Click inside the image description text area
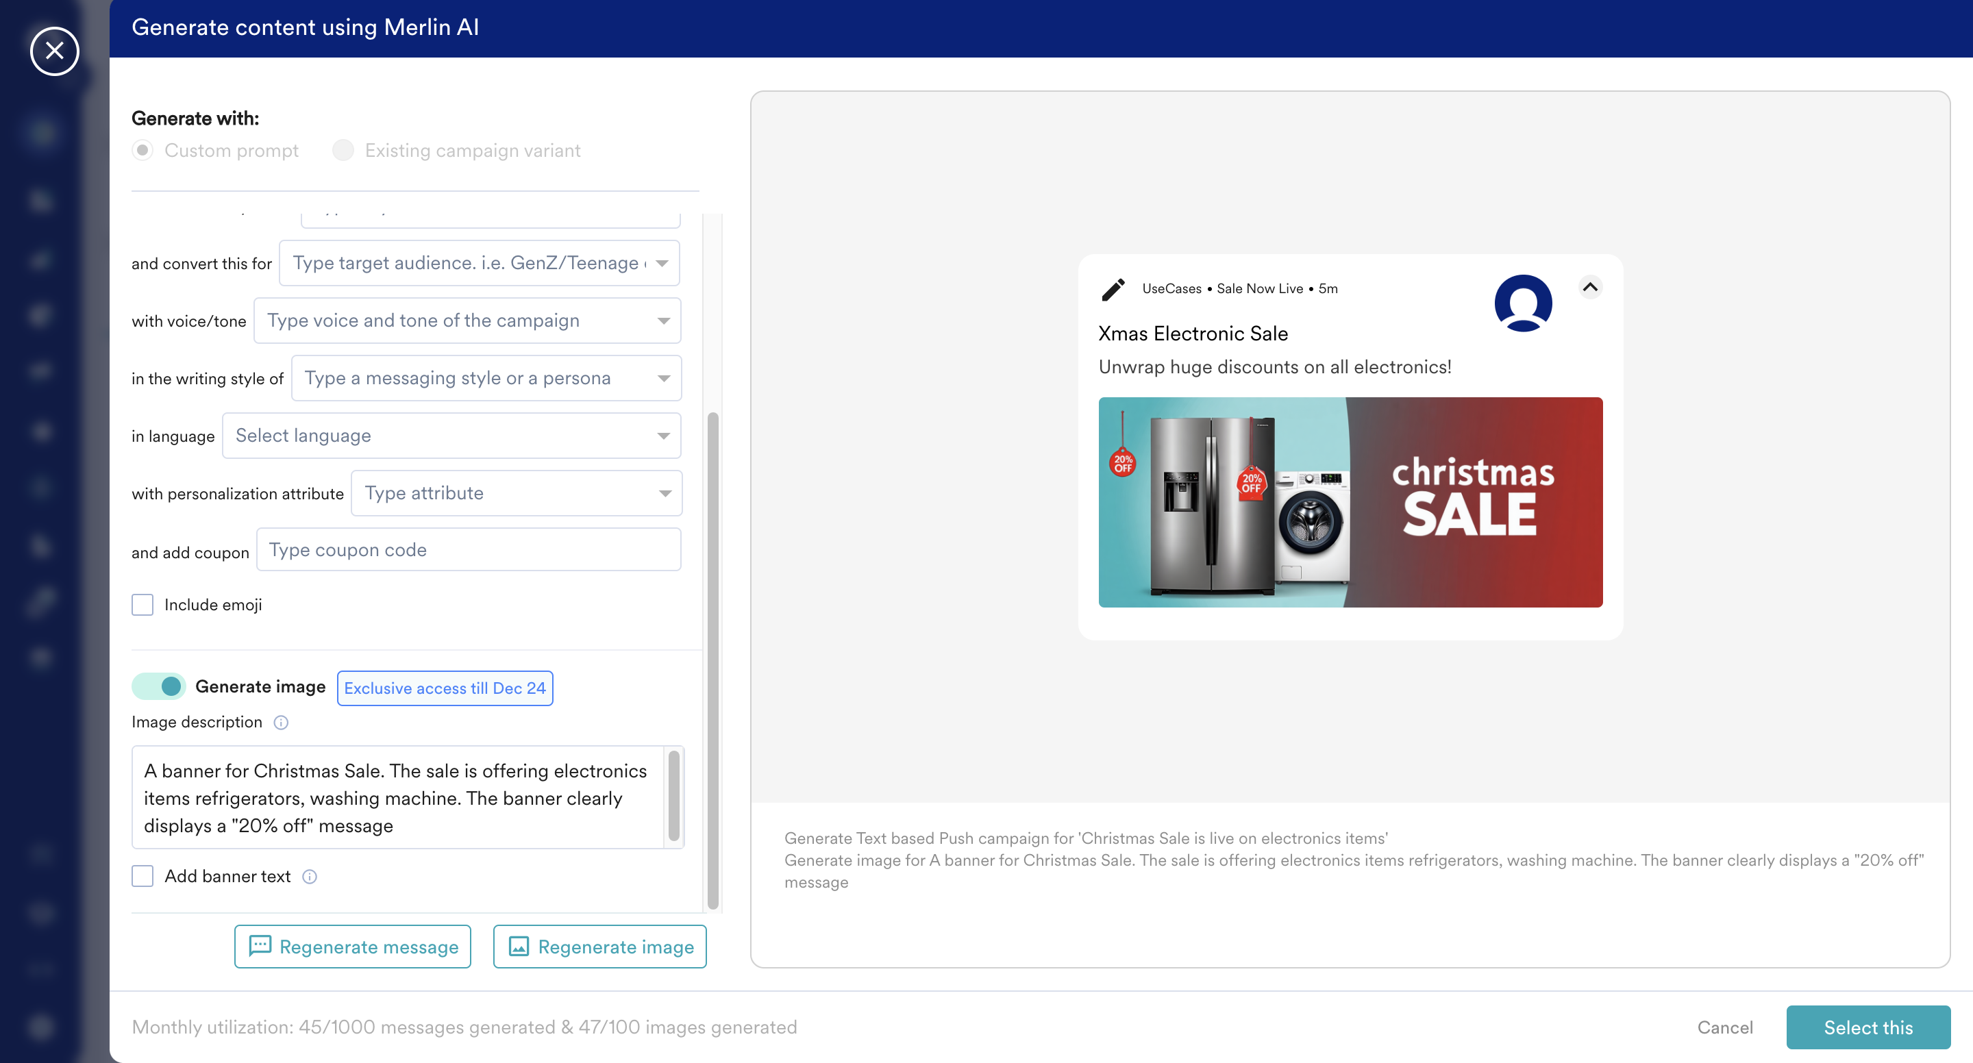Viewport: 1973px width, 1063px height. pos(398,797)
